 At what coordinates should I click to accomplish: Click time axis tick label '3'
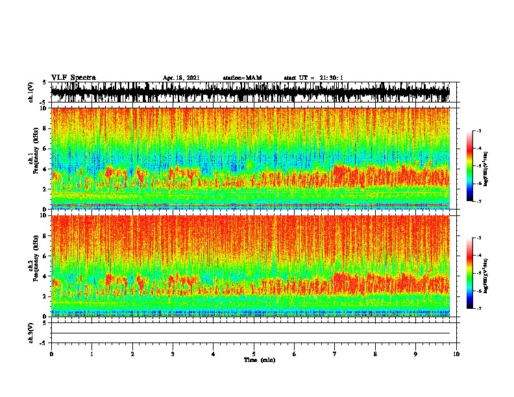173,354
